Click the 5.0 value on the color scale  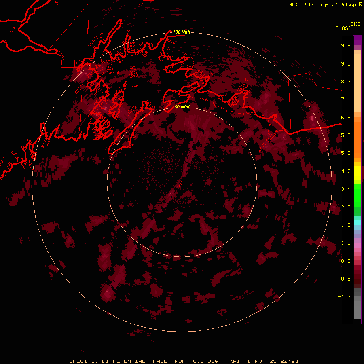click(346, 153)
